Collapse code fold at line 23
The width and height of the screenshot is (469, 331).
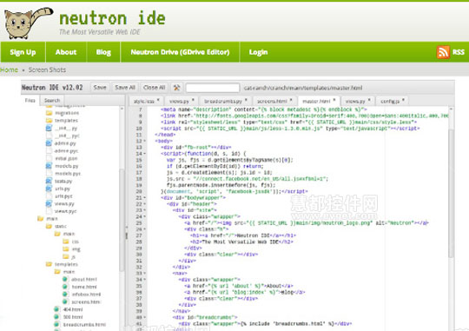145,210
